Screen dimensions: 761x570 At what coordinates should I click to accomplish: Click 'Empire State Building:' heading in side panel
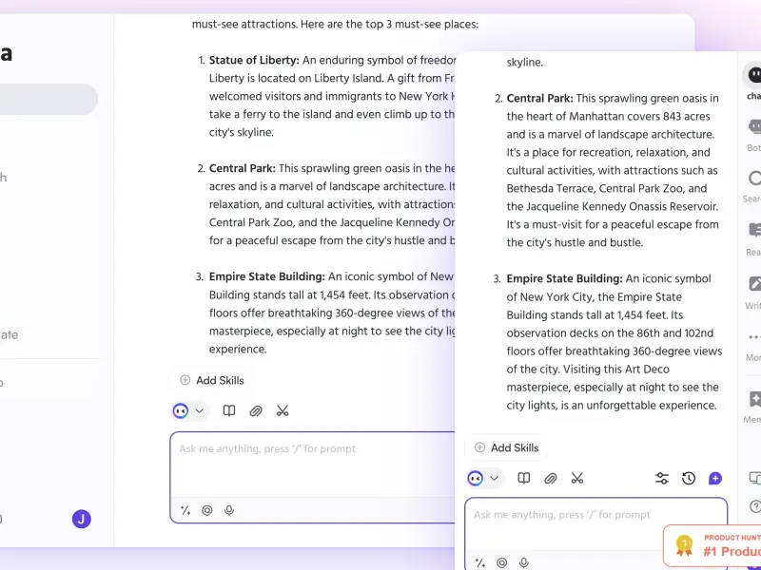tap(564, 278)
